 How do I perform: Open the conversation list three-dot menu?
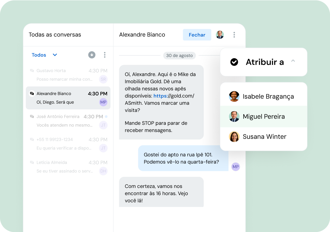pos(105,55)
